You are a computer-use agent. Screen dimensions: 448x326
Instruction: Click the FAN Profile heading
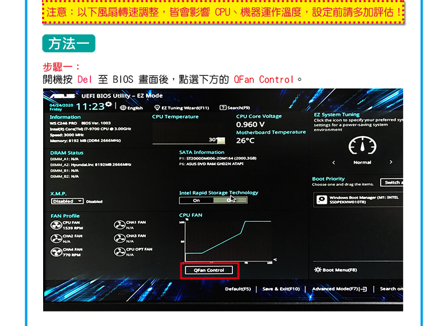coord(65,216)
